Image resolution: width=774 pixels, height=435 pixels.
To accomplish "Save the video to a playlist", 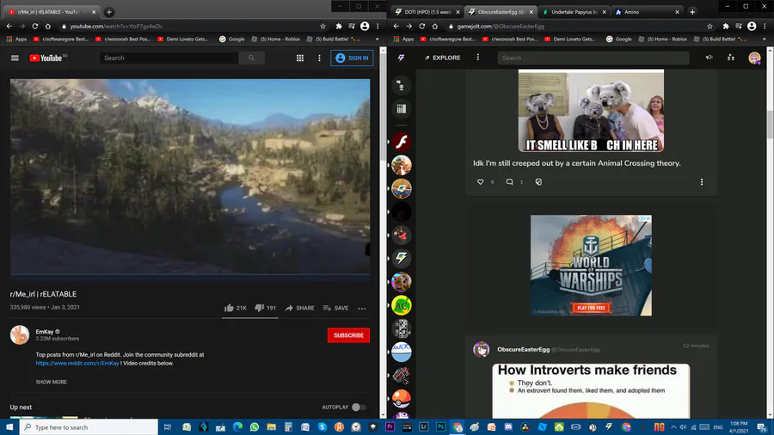I will tap(335, 308).
